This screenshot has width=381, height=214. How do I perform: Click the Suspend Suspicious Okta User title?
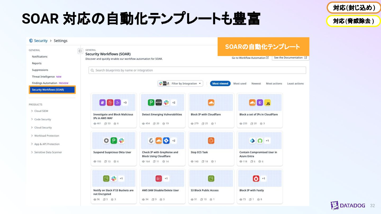click(x=112, y=152)
